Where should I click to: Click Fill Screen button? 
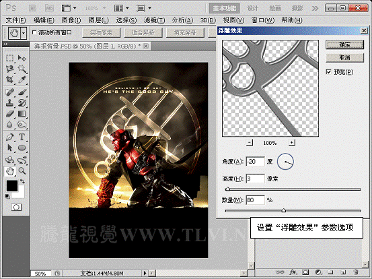point(185,32)
